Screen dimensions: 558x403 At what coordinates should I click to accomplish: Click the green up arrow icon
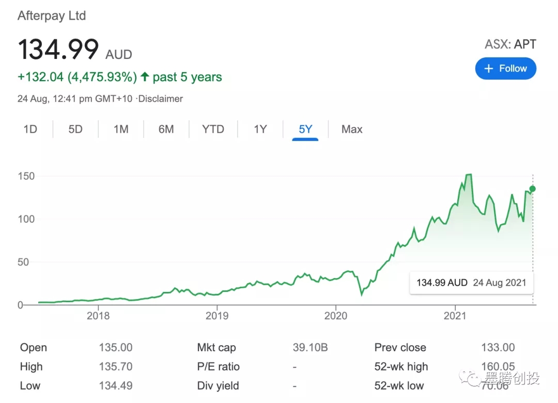(145, 77)
